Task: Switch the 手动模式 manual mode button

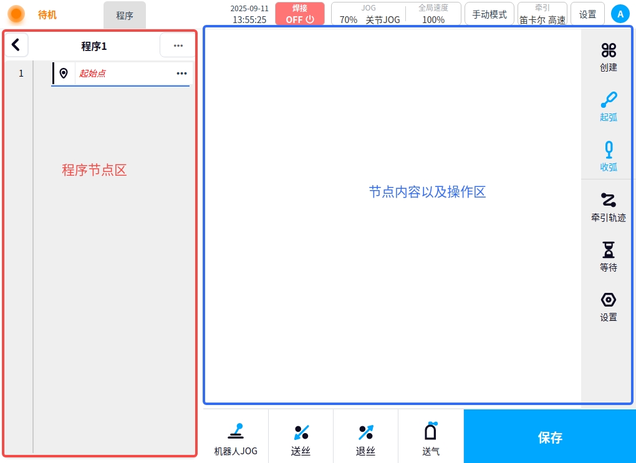Action: [489, 14]
